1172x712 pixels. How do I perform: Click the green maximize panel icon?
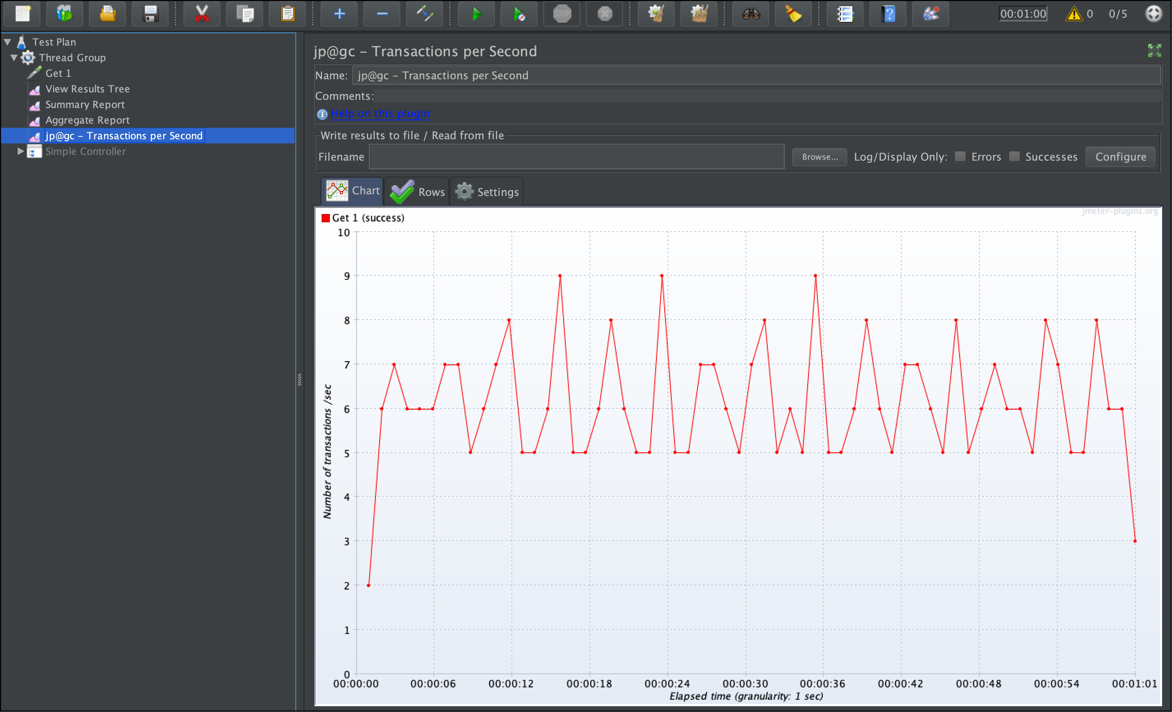1154,51
